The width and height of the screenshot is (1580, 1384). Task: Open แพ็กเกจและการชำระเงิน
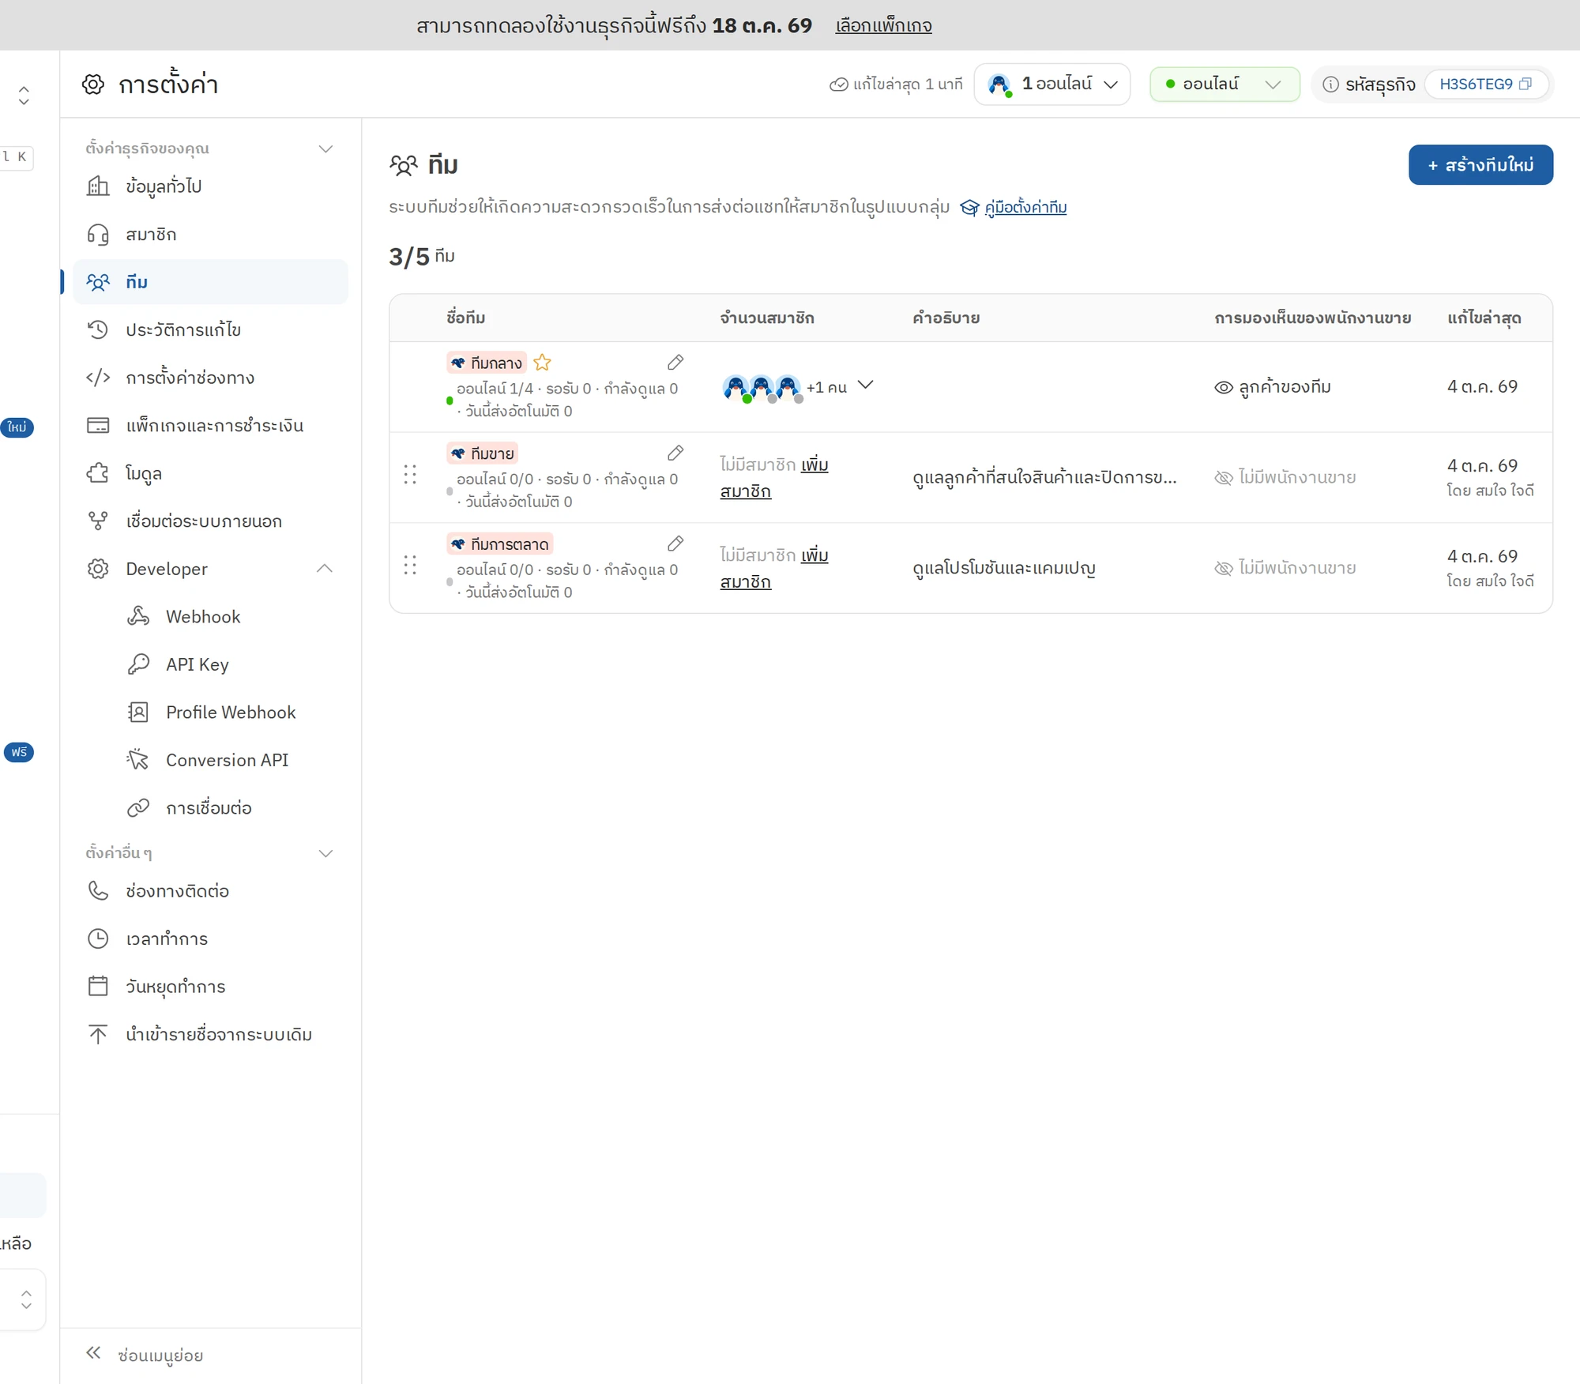[x=210, y=426]
